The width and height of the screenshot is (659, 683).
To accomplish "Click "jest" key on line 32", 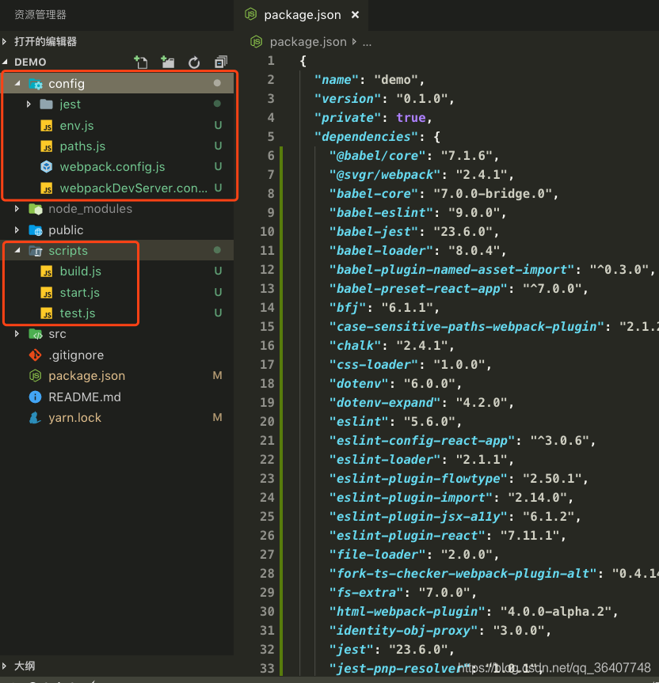I will click(x=352, y=650).
